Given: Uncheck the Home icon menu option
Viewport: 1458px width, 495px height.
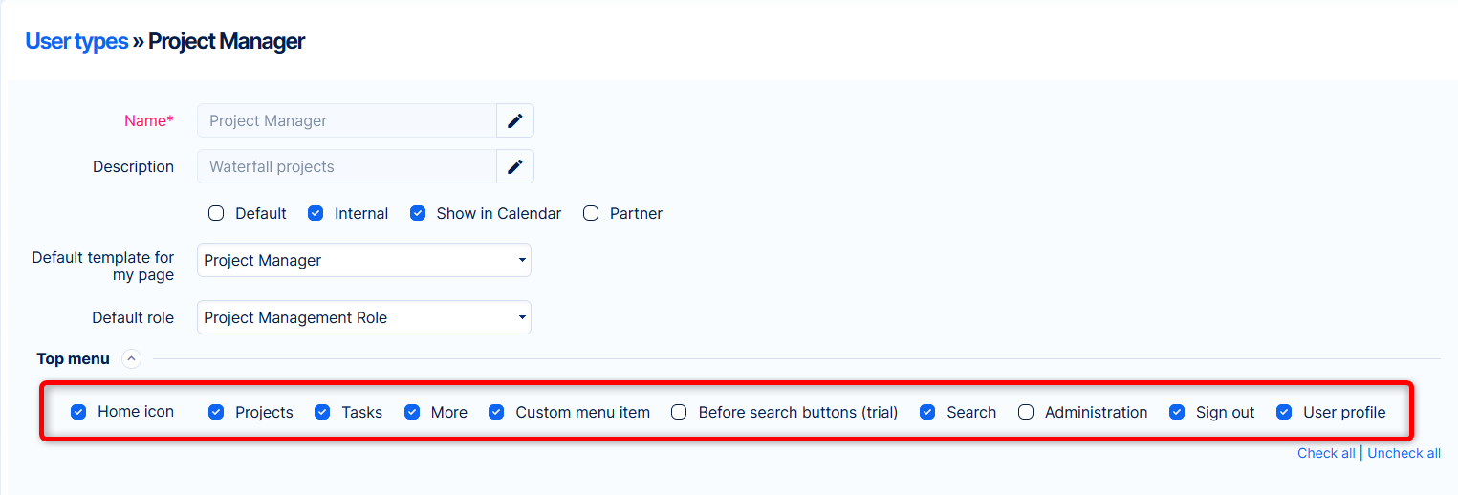Looking at the screenshot, I should [78, 412].
